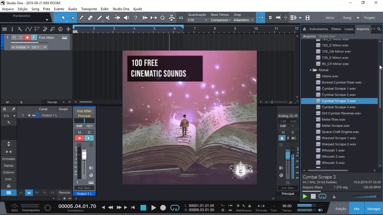
Task: Toggle loop preview in browser
Action: [322, 196]
